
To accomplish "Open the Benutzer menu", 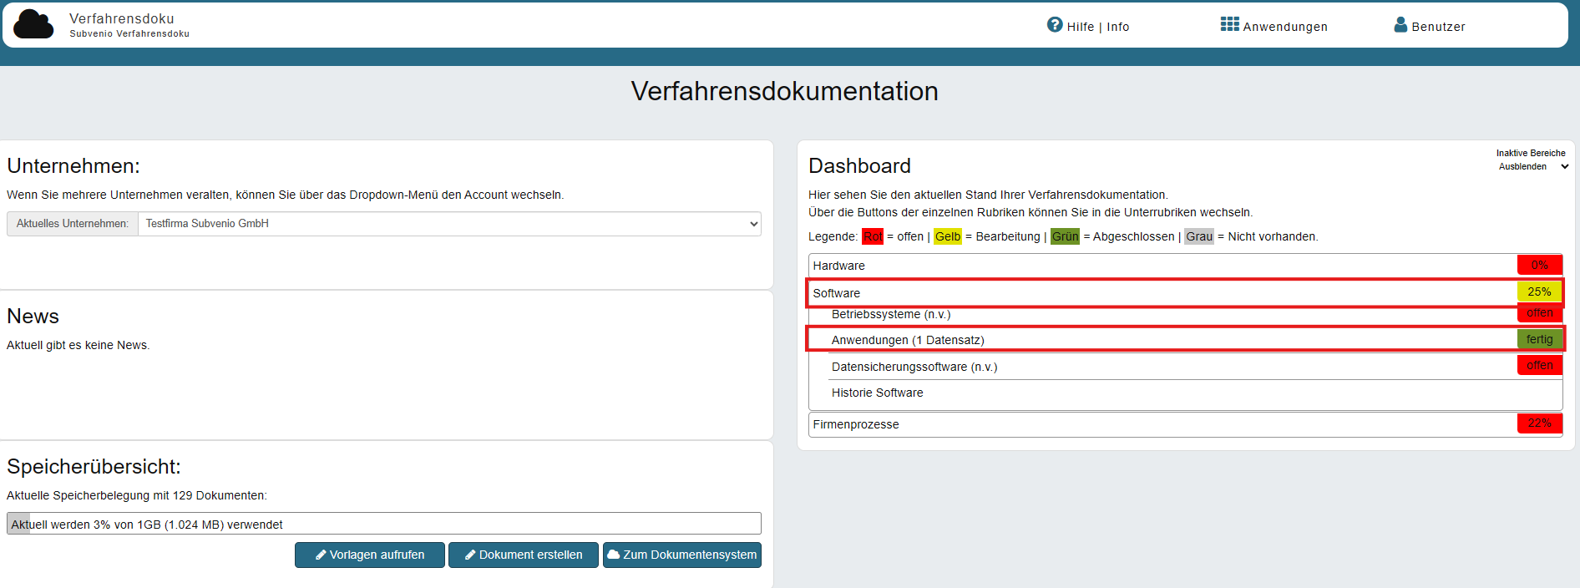I will click(x=1430, y=26).
